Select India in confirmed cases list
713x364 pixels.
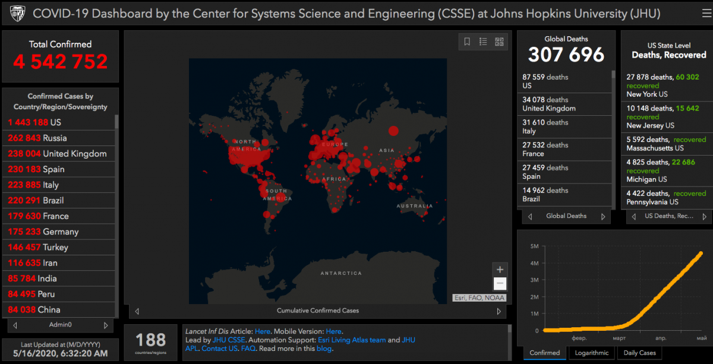pyautogui.click(x=58, y=278)
